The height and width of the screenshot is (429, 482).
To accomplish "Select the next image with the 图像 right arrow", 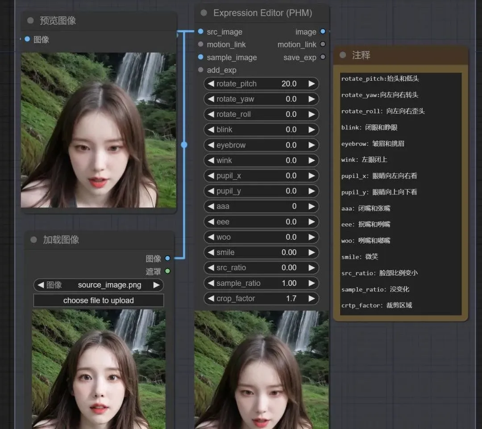I will point(157,285).
